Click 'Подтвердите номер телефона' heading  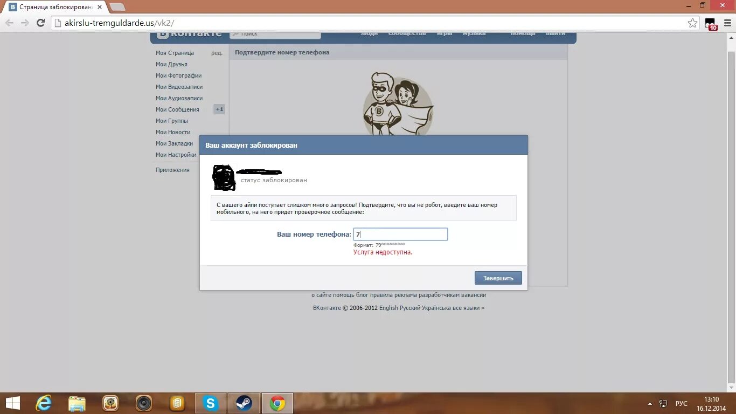[282, 52]
